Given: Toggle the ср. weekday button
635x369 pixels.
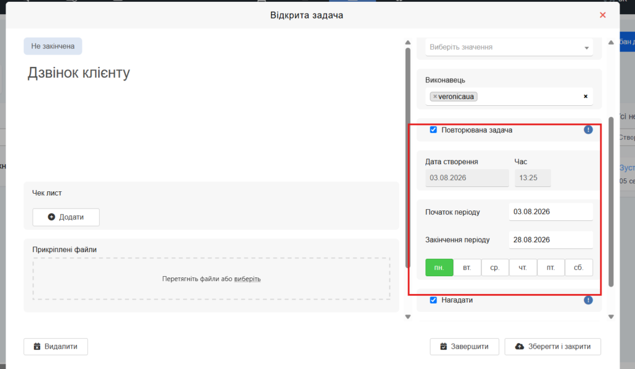Looking at the screenshot, I should 495,267.
